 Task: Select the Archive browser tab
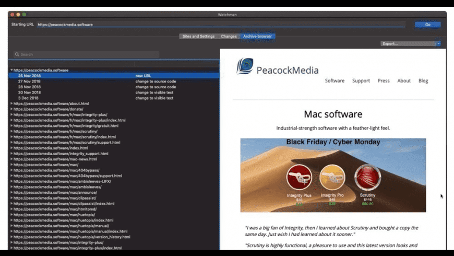[257, 36]
